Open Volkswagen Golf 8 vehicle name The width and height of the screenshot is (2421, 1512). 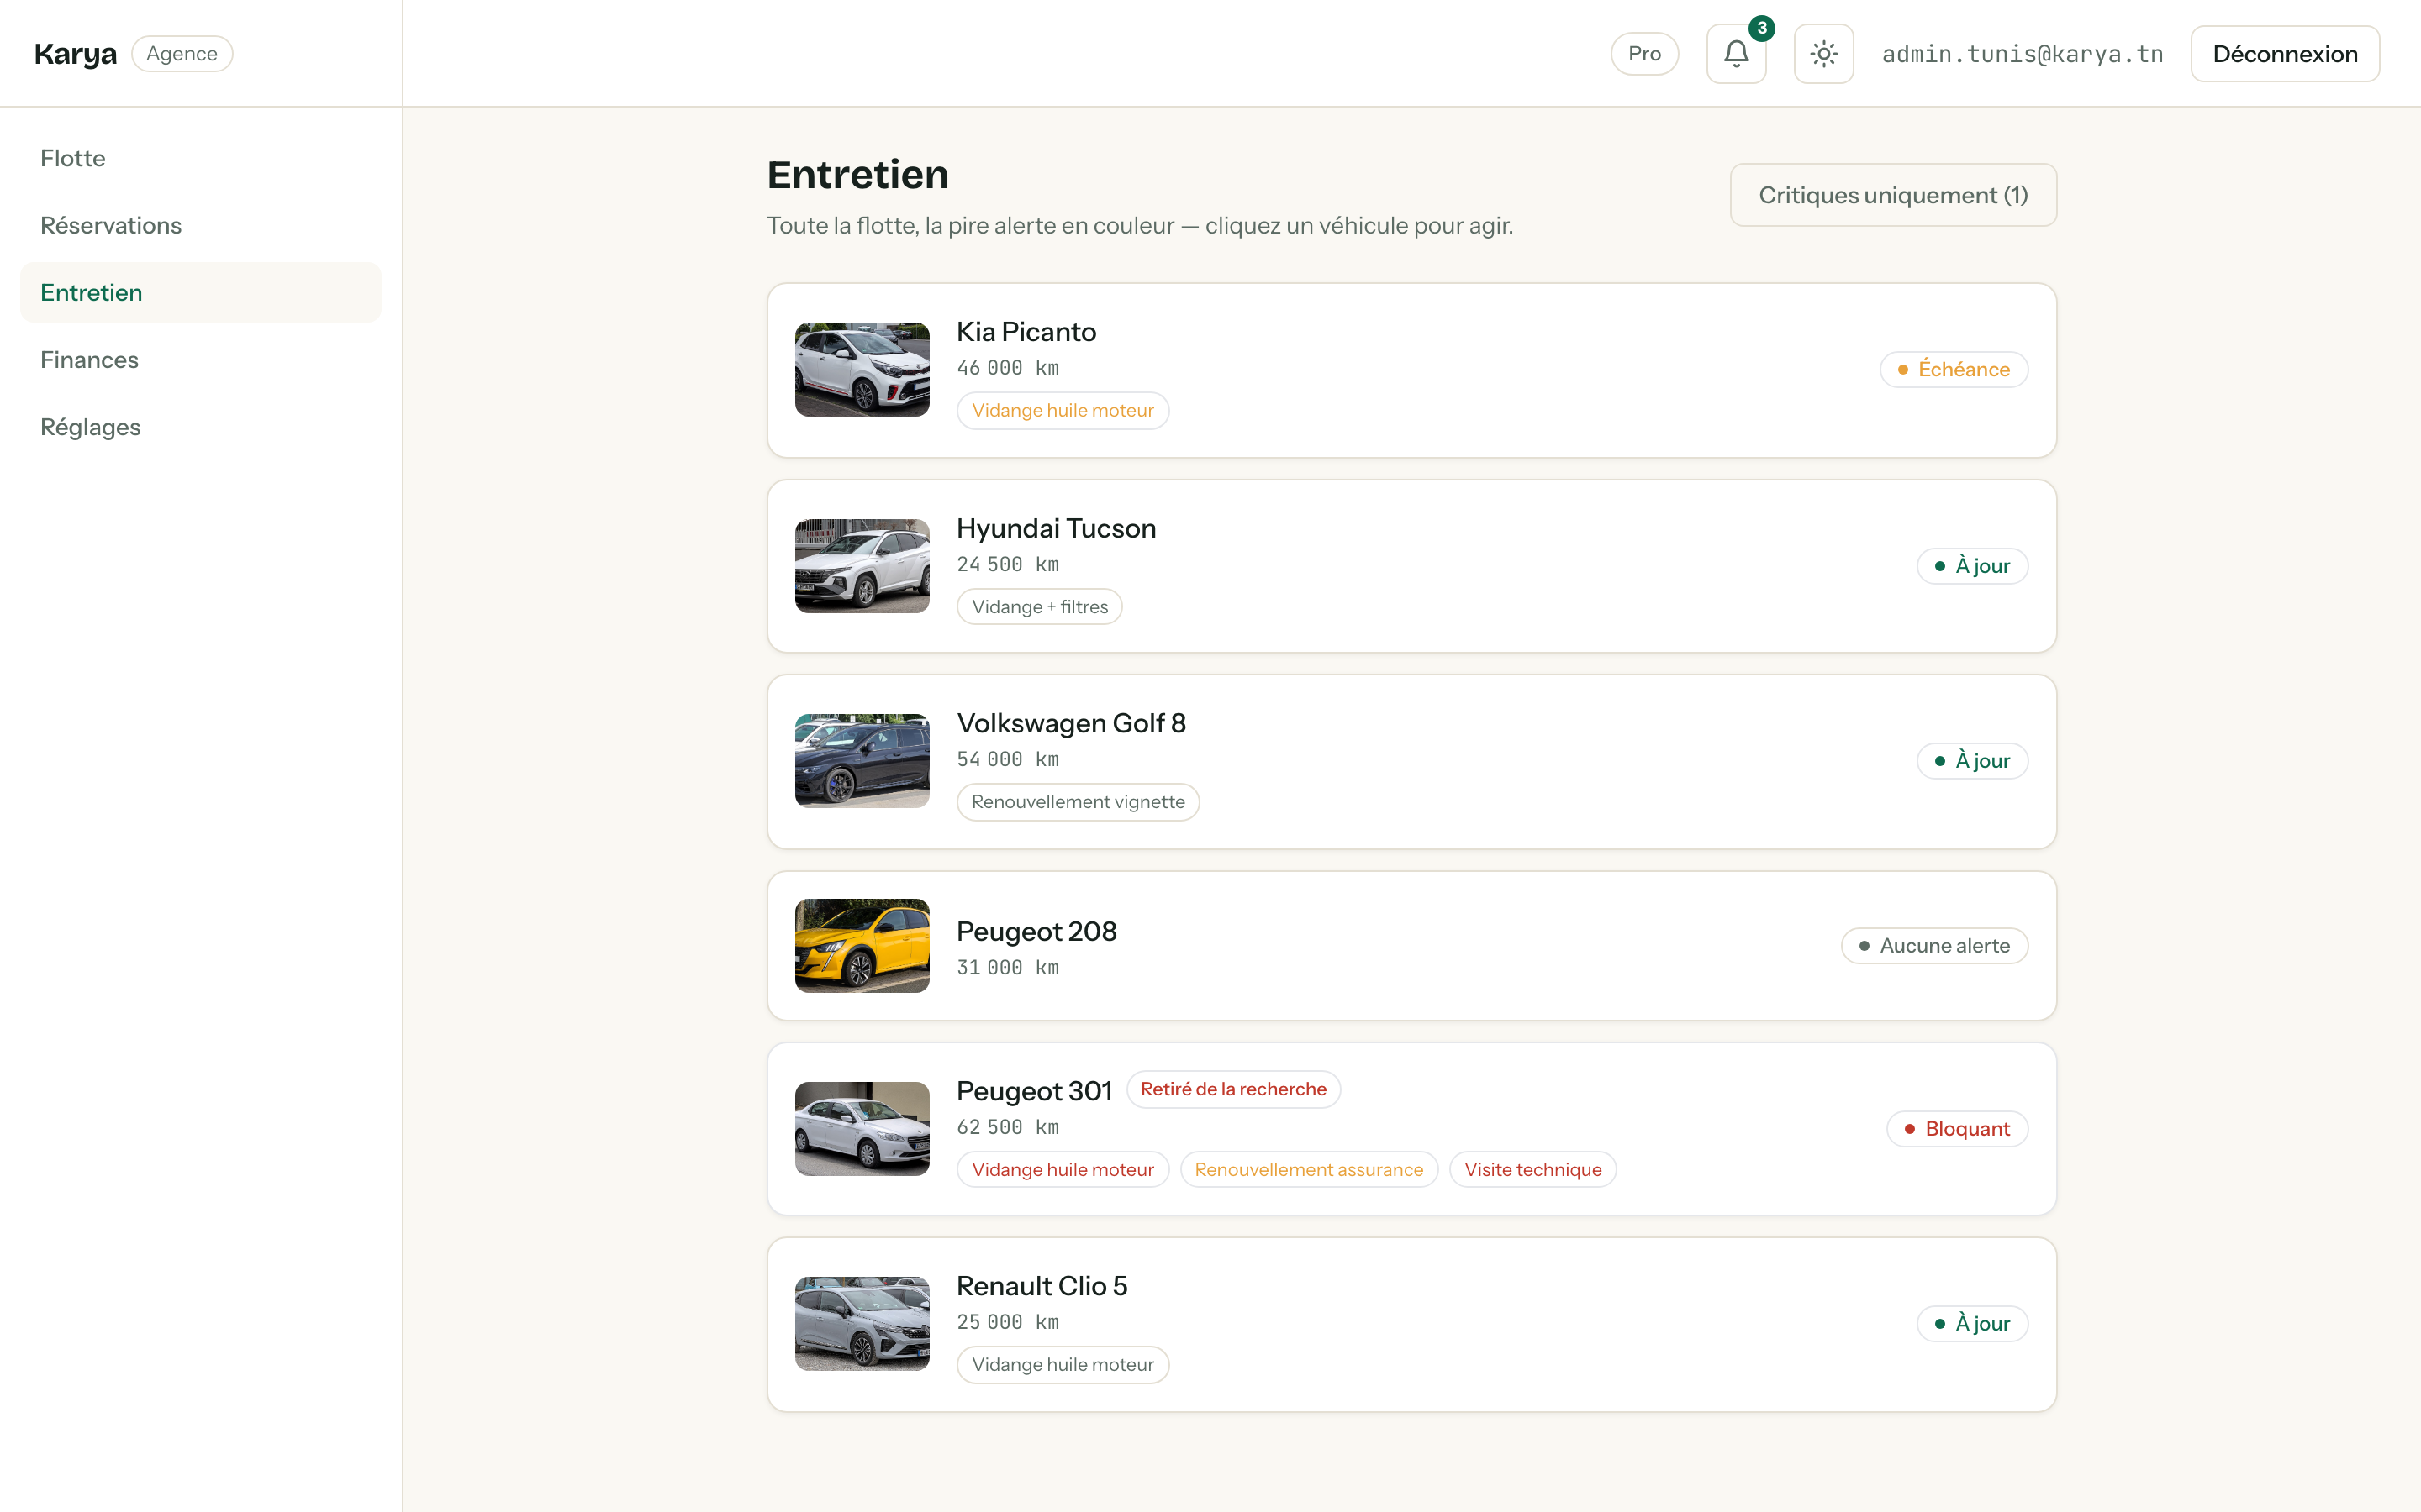click(x=1070, y=723)
